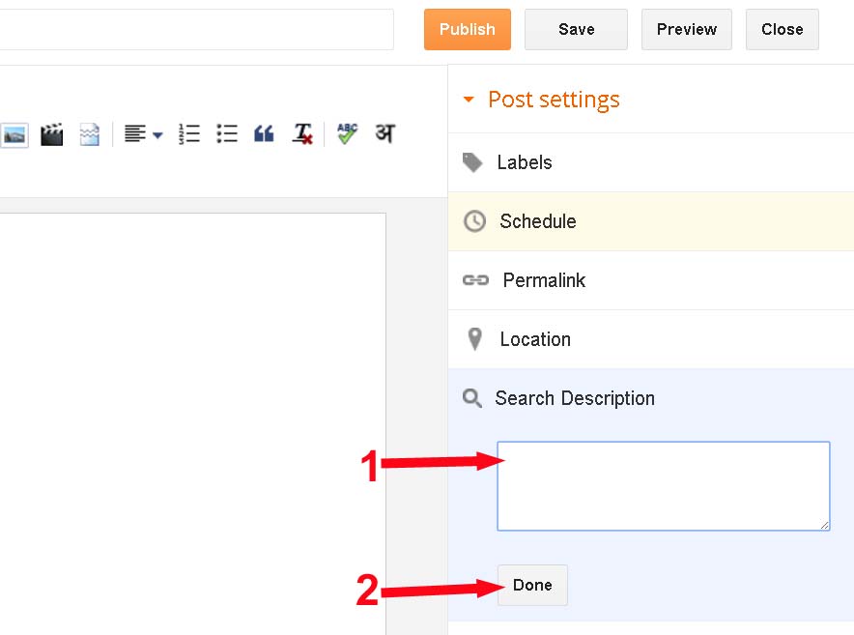854x635 pixels.
Task: Format text as a block quote
Action: (x=264, y=134)
